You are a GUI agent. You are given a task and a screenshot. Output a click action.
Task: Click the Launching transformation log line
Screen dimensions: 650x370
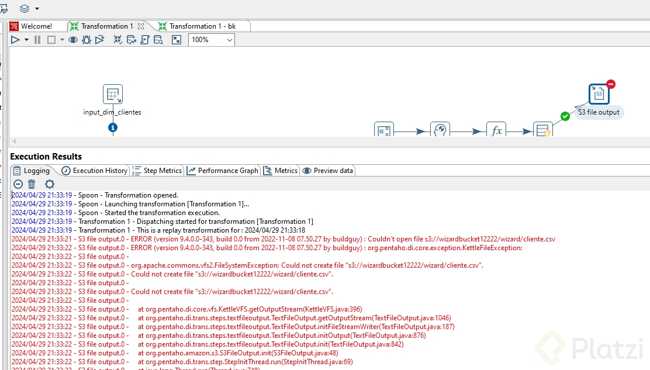(x=130, y=204)
